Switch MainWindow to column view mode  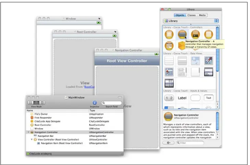click(x=42, y=103)
